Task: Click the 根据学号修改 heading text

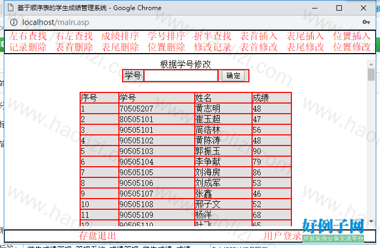Action: pos(185,64)
